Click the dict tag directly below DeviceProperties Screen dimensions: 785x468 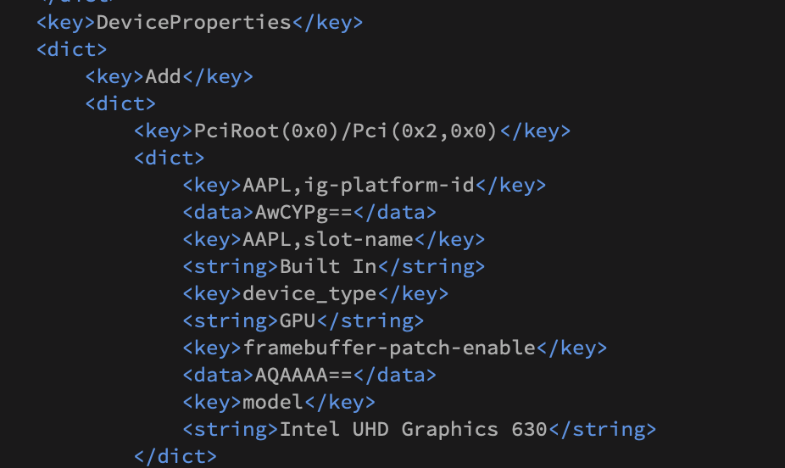[71, 49]
